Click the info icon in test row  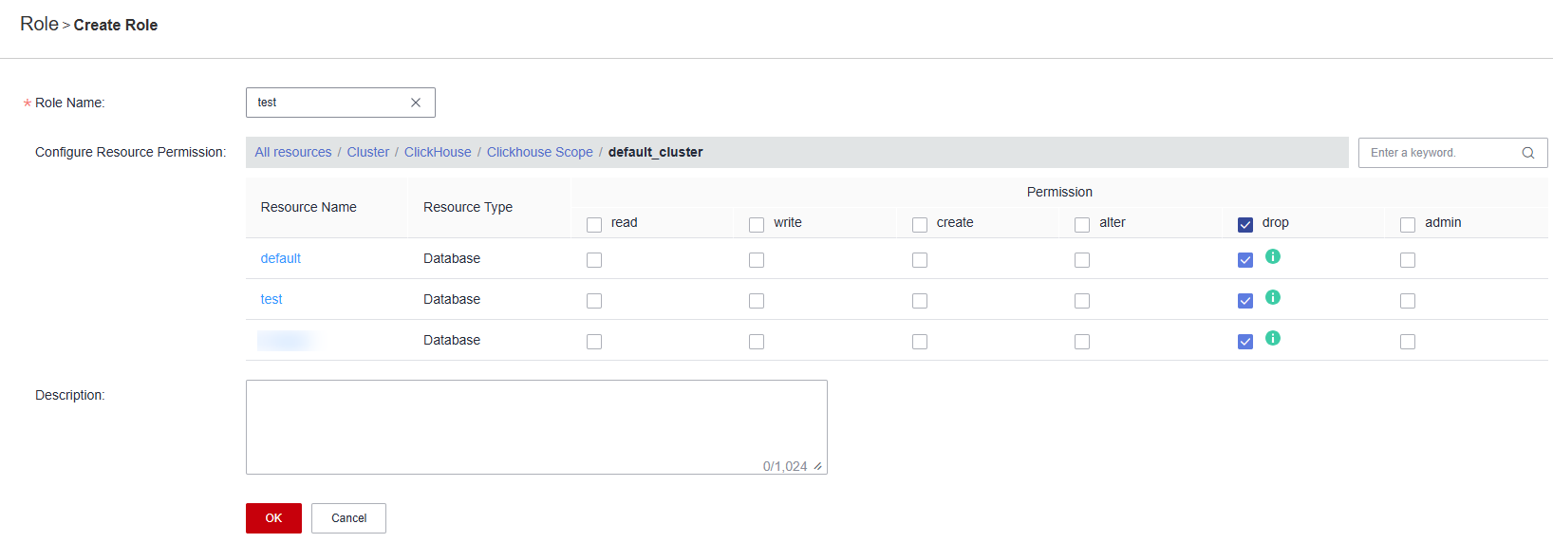click(1273, 297)
